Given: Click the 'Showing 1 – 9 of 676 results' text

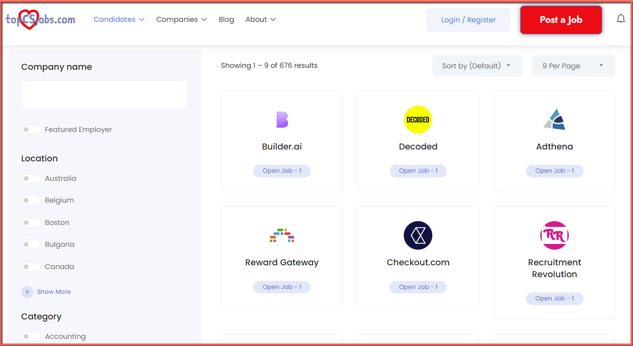Looking at the screenshot, I should click(x=269, y=65).
